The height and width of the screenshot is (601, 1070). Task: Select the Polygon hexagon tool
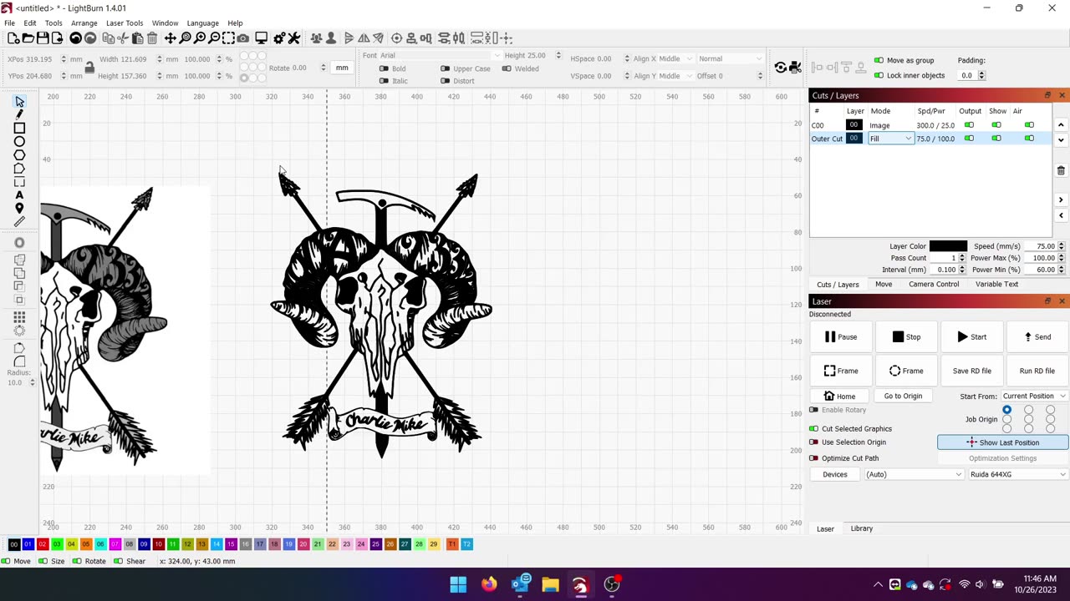(19, 155)
